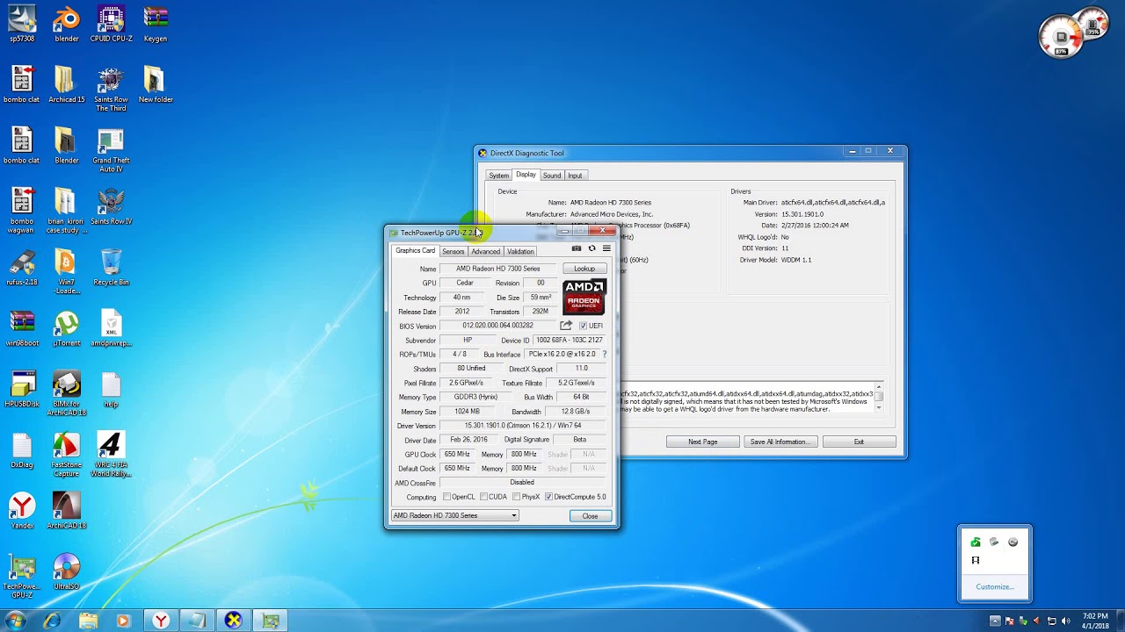This screenshot has width=1125, height=632.
Task: Click the Device ID value 1002 68FA
Action: click(x=570, y=340)
